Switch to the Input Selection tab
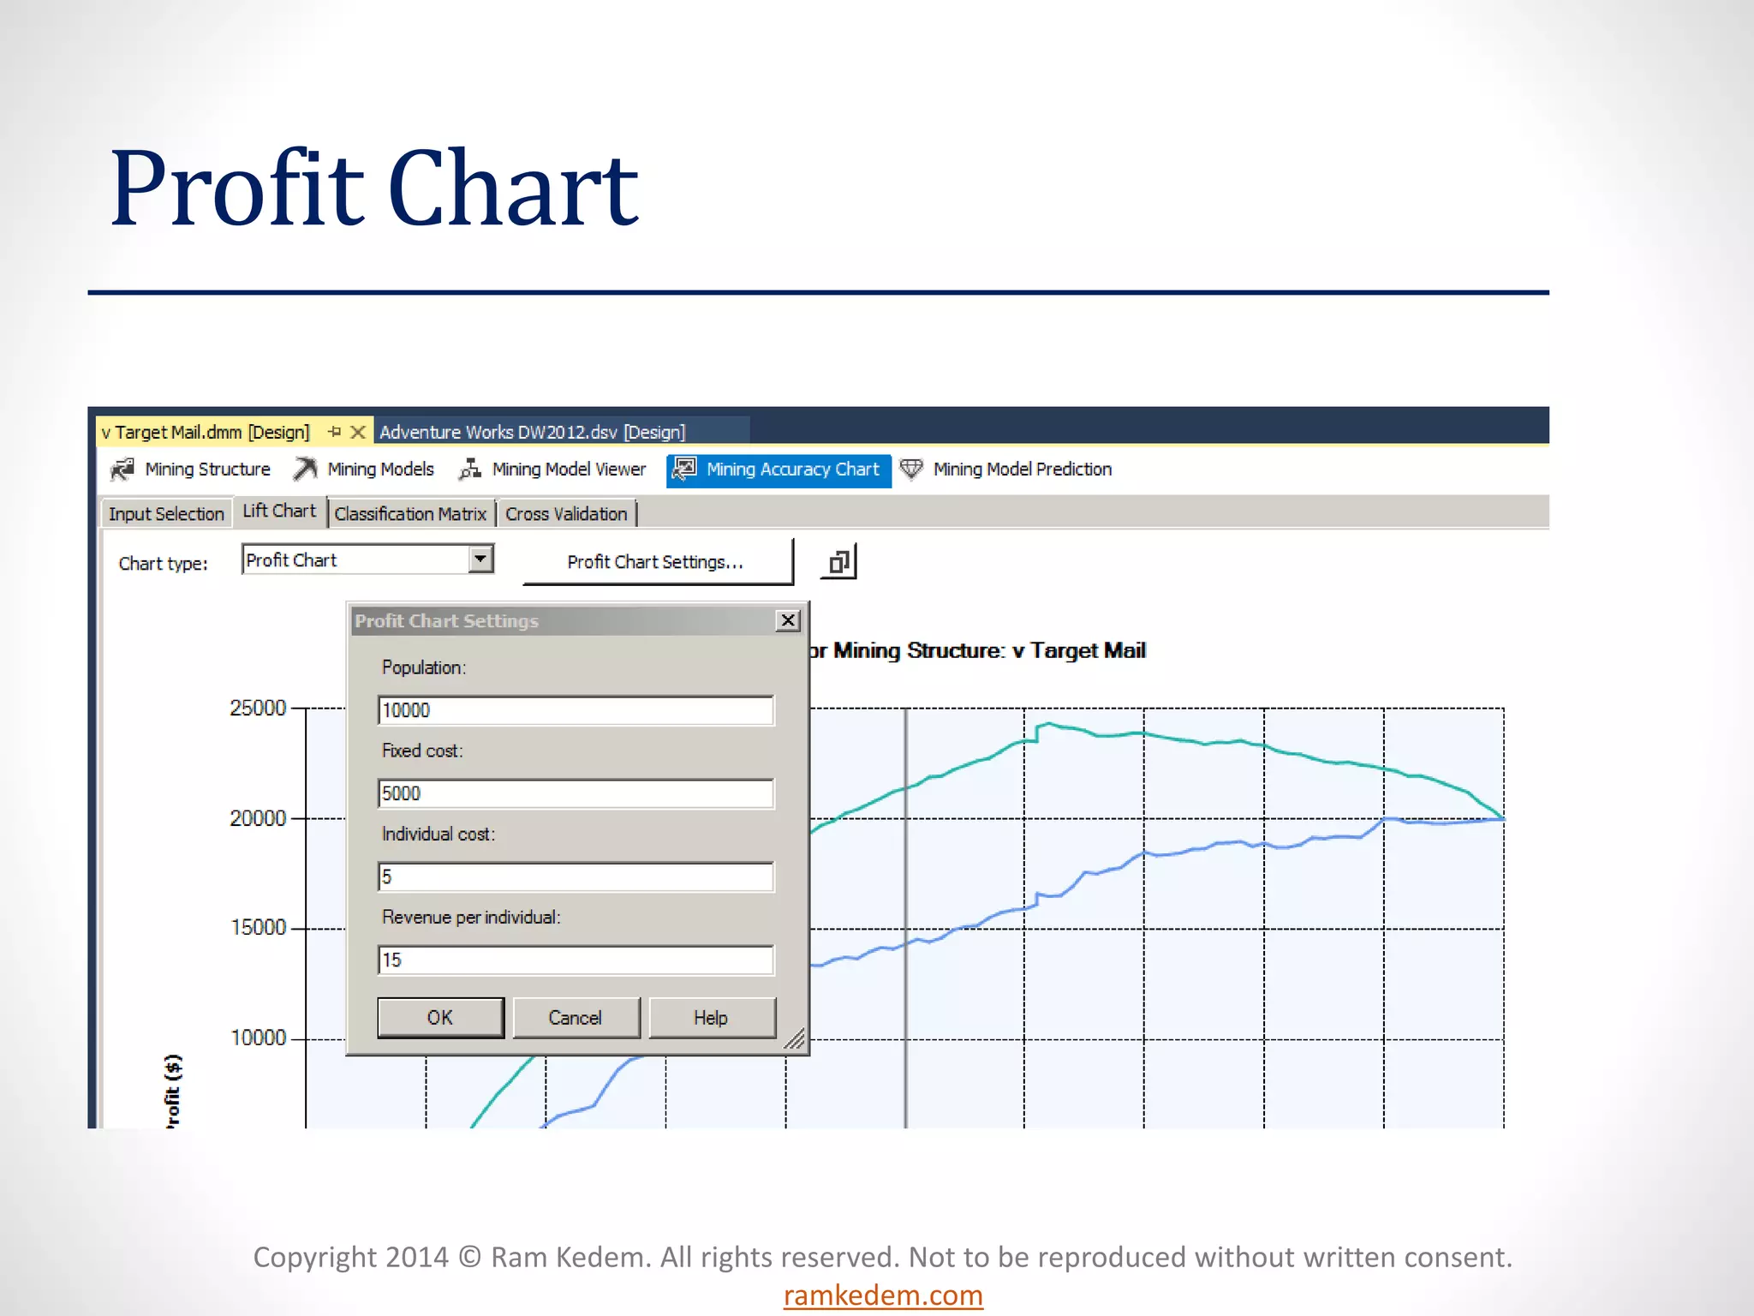 point(166,514)
